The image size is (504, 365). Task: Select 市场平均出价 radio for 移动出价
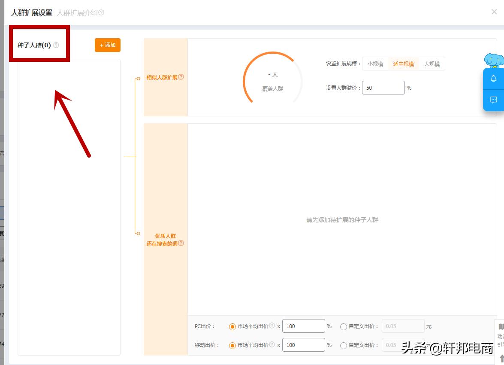(232, 345)
